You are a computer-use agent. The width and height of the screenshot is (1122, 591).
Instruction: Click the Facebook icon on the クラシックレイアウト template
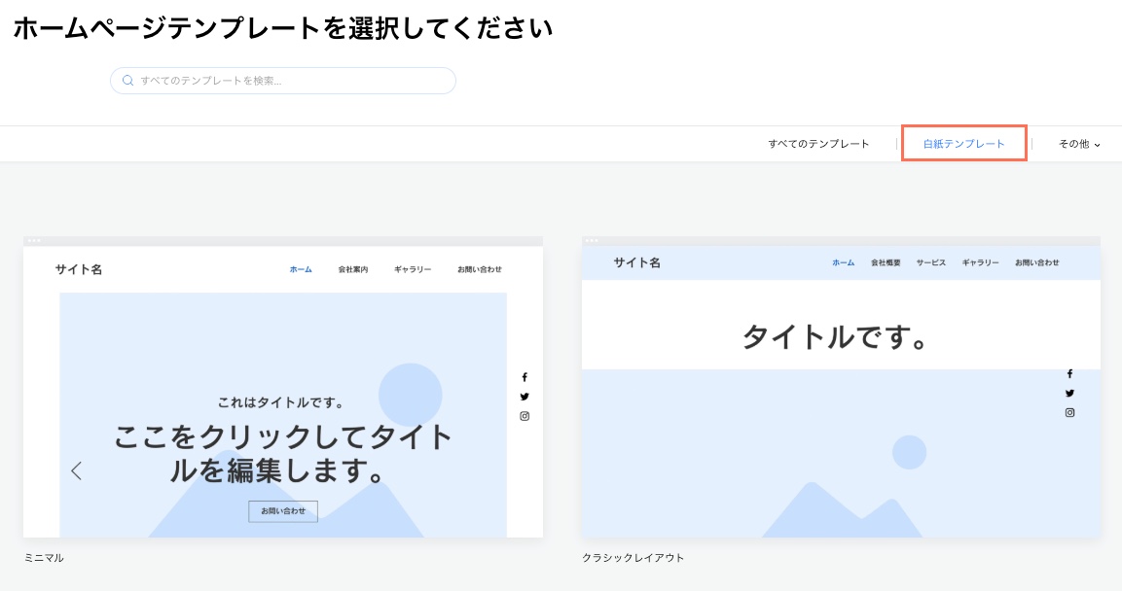pyautogui.click(x=1070, y=374)
